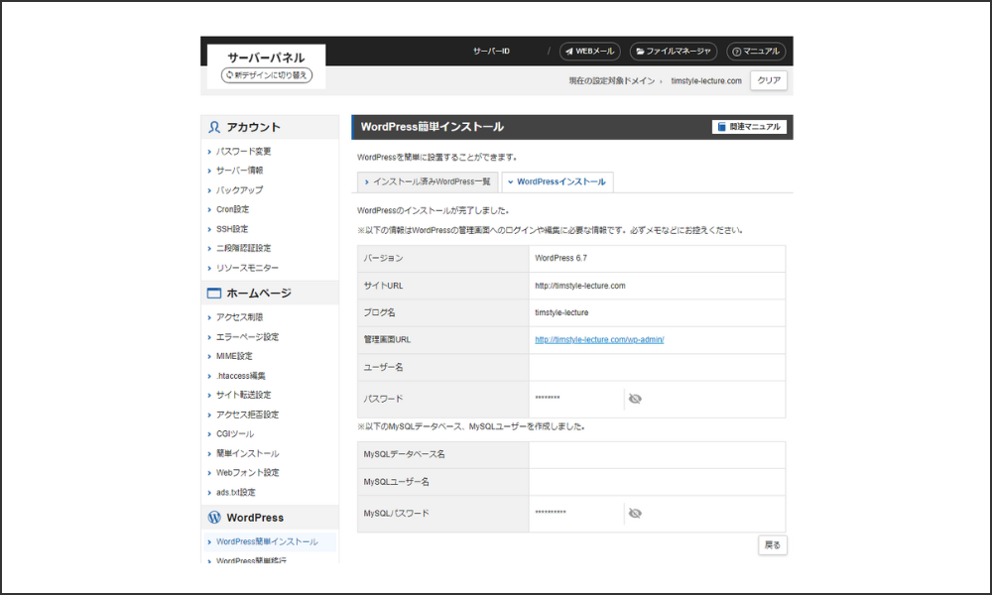992x595 pixels.
Task: Reveal MySQL password with eye icon
Action: click(635, 513)
